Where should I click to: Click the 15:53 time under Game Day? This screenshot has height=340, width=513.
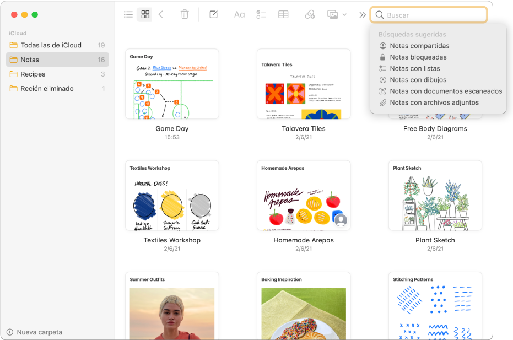point(172,137)
